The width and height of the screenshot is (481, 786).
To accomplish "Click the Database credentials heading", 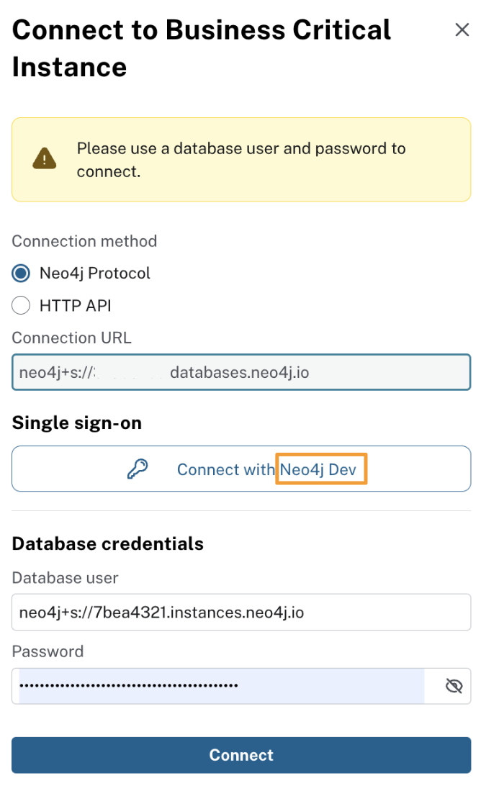I will click(108, 543).
